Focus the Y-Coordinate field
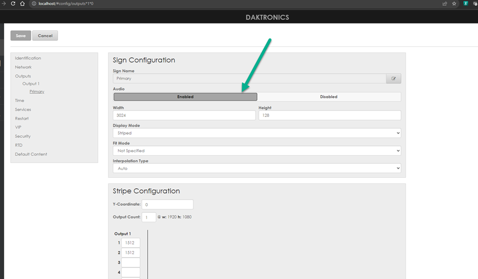Image resolution: width=478 pixels, height=279 pixels. pos(167,204)
